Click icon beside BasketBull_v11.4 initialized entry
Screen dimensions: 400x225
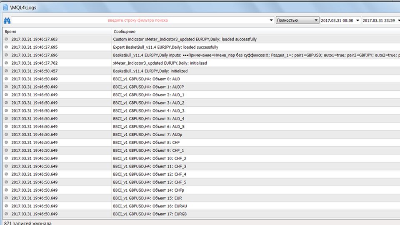point(6,71)
